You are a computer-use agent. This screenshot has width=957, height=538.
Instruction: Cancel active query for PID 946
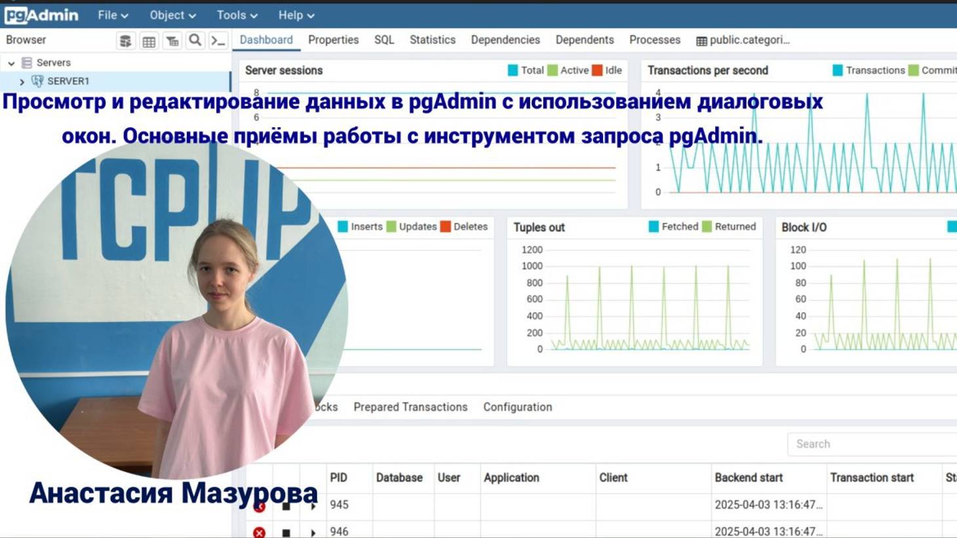(286, 533)
